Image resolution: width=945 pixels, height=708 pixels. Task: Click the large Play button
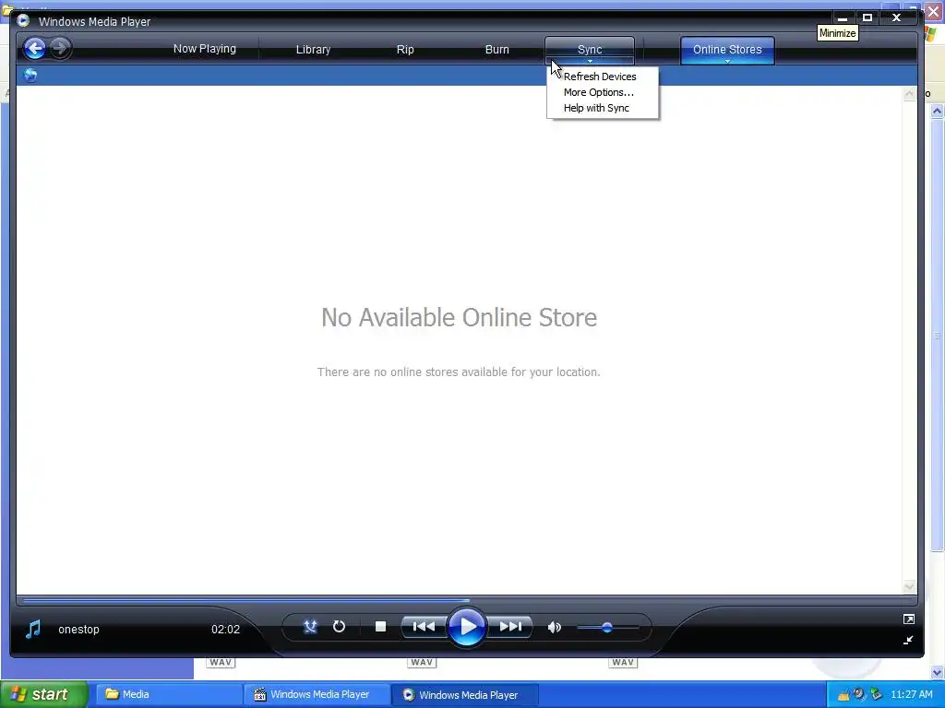[x=466, y=627]
